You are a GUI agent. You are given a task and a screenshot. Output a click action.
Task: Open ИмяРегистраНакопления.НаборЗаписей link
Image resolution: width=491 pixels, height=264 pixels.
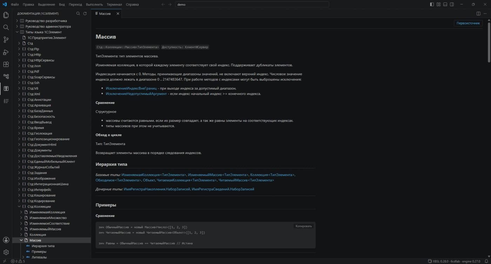point(157,189)
